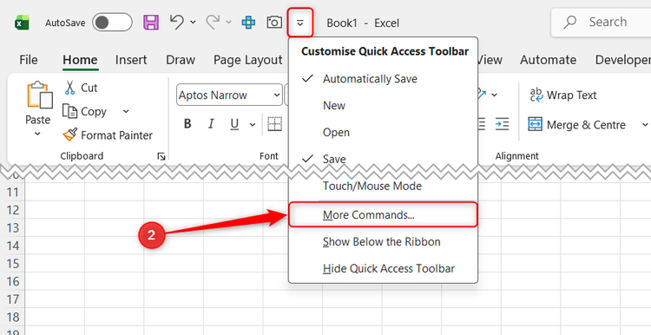The image size is (651, 335).
Task: Select row header 12
Action: [x=13, y=210]
